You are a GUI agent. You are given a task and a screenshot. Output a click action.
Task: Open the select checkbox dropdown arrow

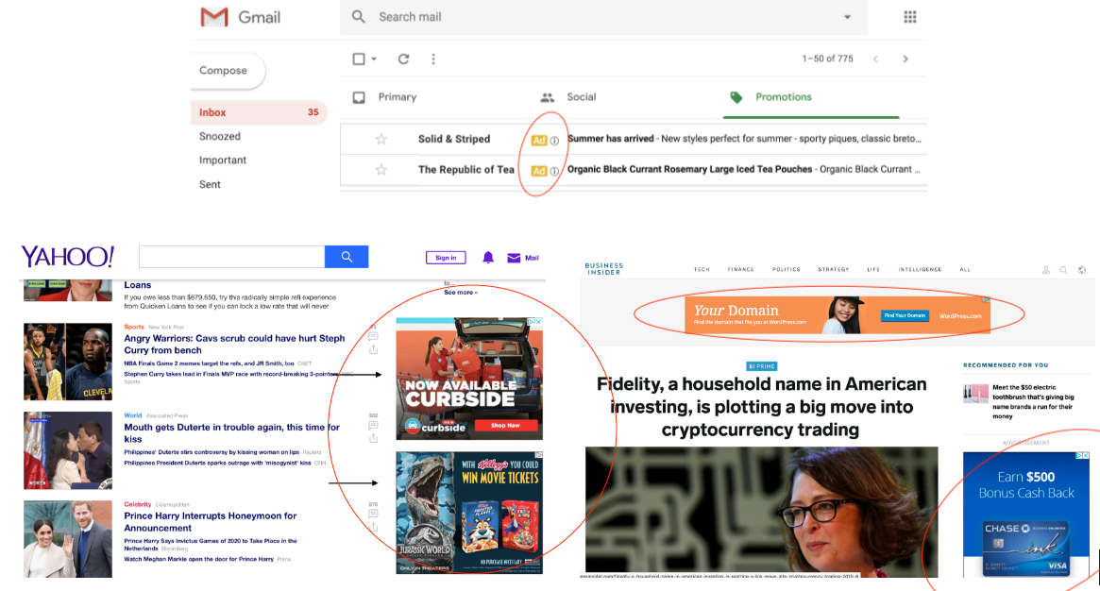(374, 59)
